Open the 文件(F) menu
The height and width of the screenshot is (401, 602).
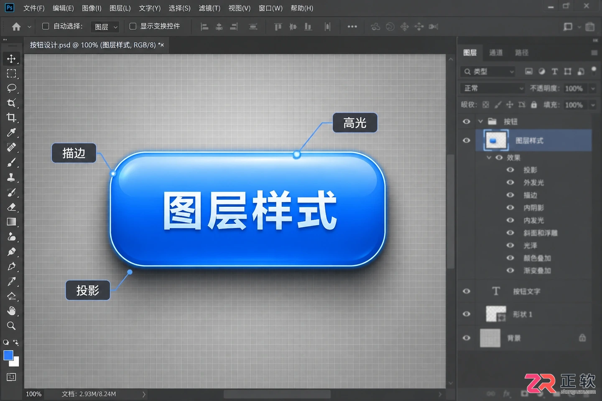click(34, 8)
